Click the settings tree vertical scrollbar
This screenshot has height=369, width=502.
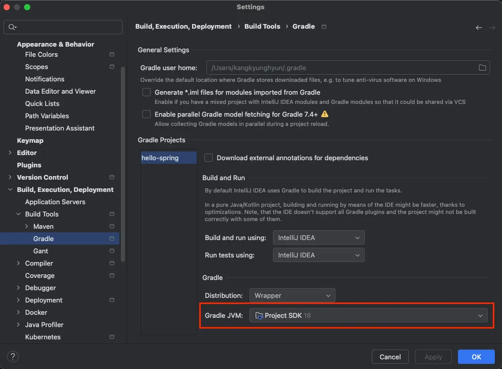coord(123,164)
